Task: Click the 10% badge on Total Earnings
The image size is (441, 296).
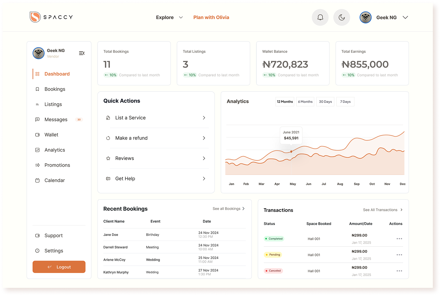Action: pos(348,75)
